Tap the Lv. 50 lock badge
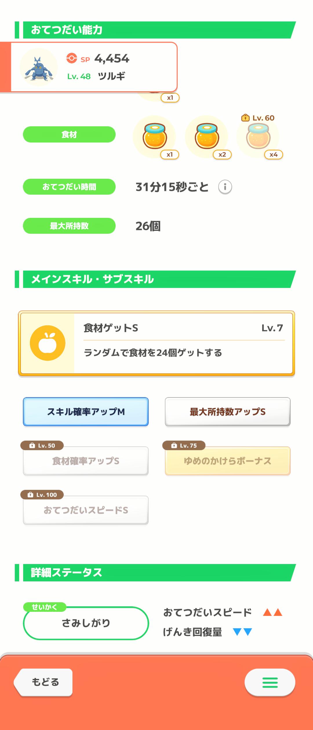Screen dimensions: 313x730 coord(42,446)
